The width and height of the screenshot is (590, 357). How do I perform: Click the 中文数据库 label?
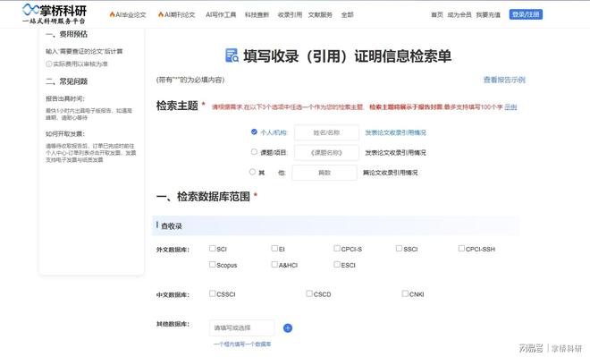click(x=173, y=295)
